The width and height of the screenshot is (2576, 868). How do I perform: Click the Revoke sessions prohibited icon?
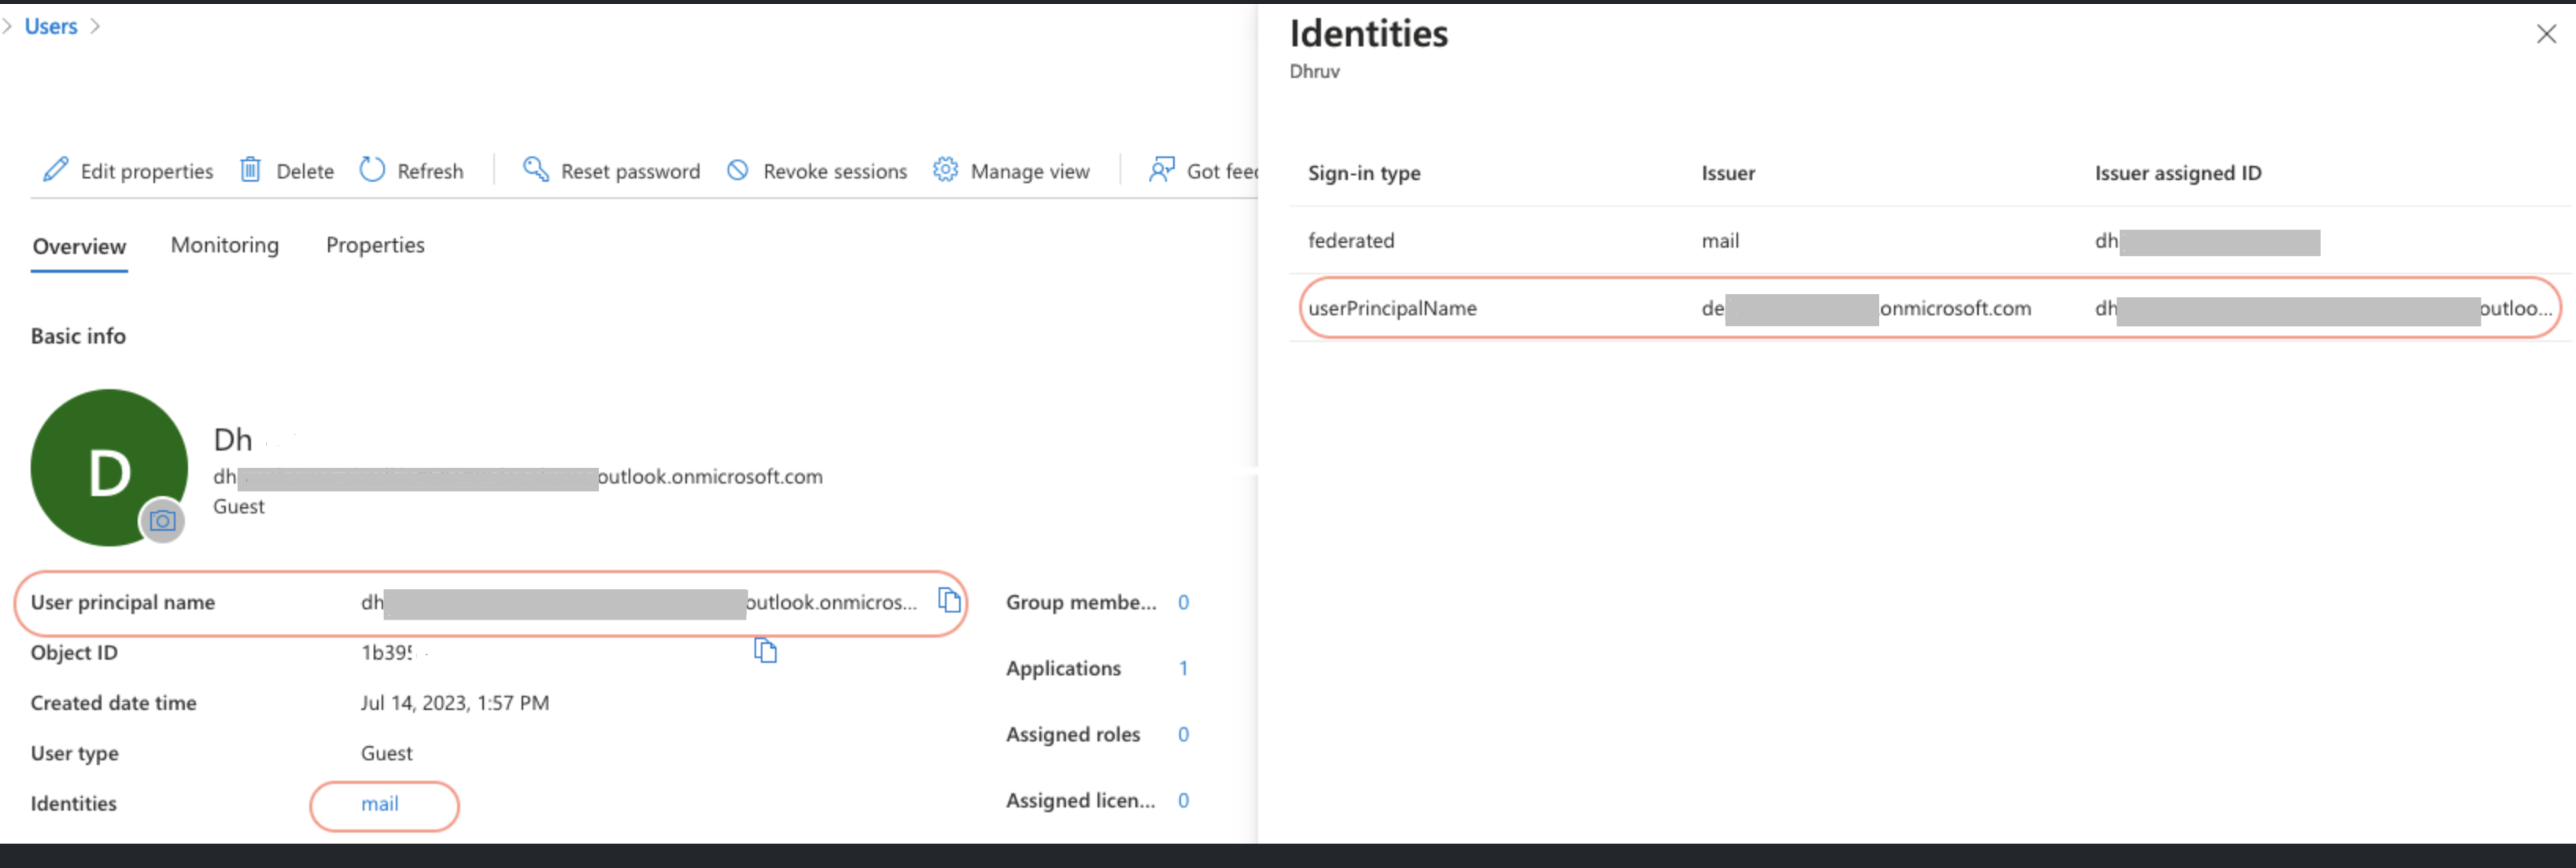[x=738, y=170]
